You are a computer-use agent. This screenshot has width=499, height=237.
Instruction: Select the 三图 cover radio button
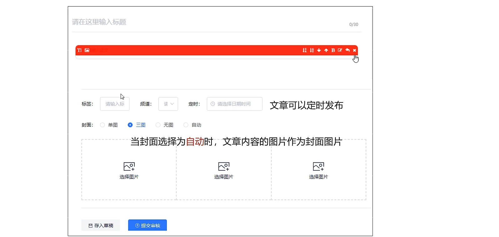click(x=130, y=125)
